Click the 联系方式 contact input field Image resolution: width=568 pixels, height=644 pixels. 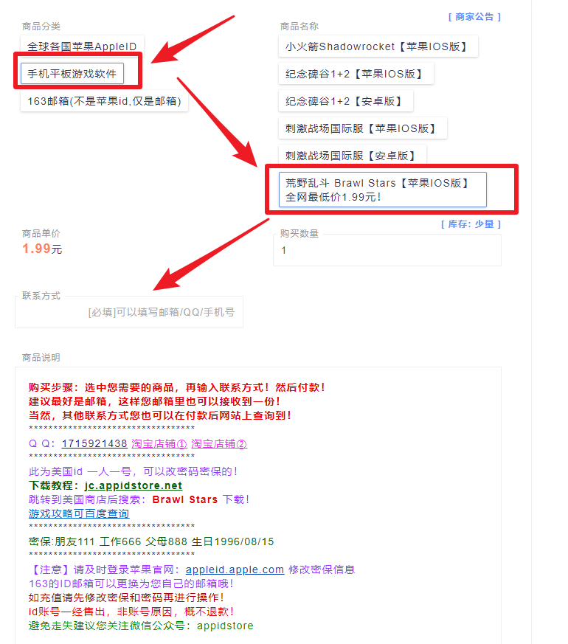(x=129, y=312)
